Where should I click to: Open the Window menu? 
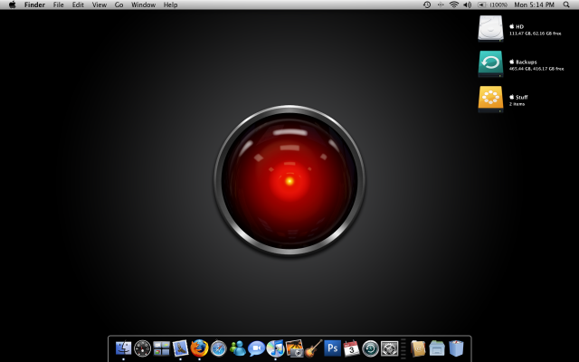[143, 5]
